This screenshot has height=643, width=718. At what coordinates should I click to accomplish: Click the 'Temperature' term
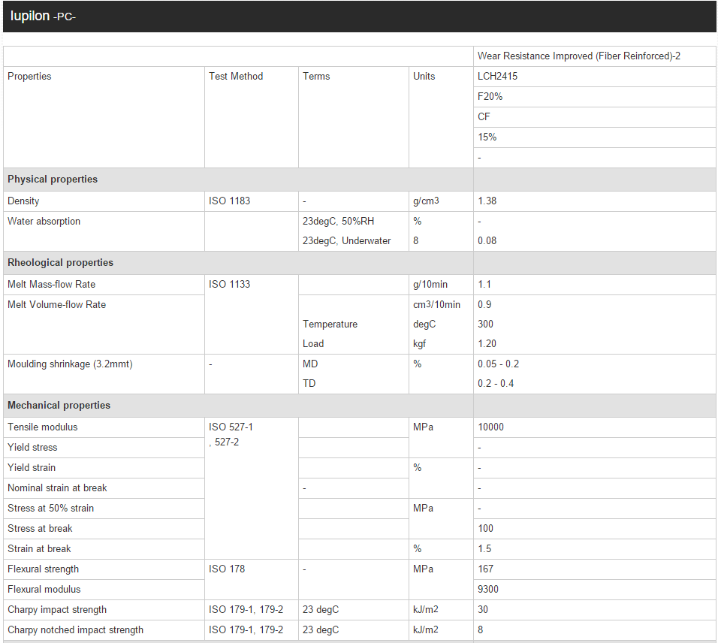click(x=330, y=324)
